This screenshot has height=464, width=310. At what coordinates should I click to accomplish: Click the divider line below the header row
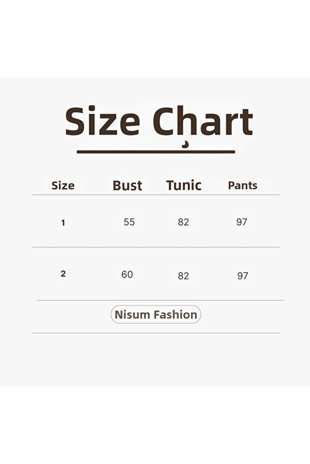click(x=156, y=195)
